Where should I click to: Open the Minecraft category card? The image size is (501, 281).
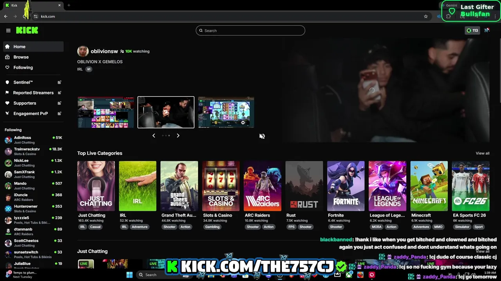(x=429, y=186)
